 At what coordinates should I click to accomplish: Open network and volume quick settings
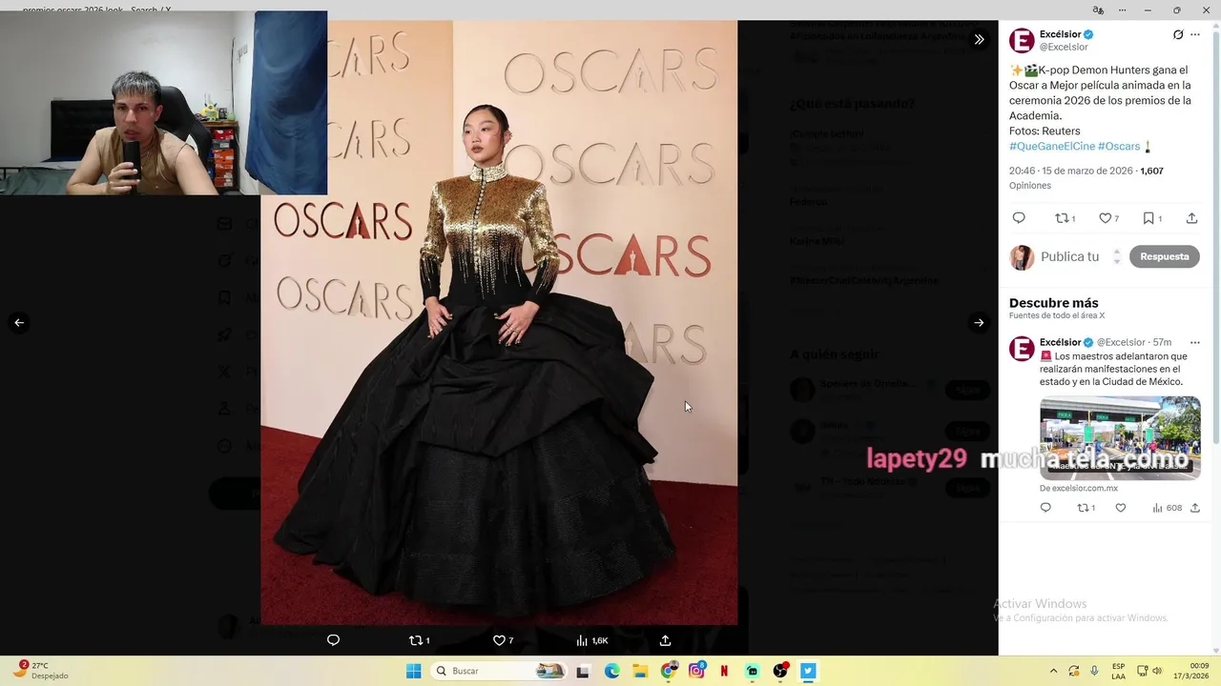1149,671
